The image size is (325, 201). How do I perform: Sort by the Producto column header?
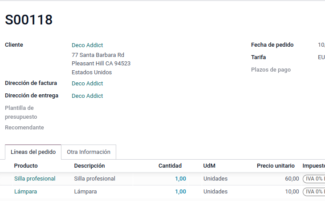26,165
